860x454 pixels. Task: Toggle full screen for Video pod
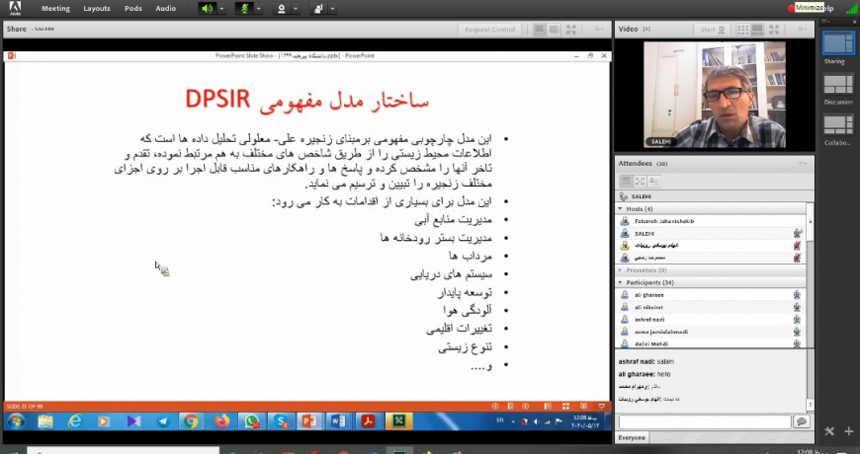[774, 30]
